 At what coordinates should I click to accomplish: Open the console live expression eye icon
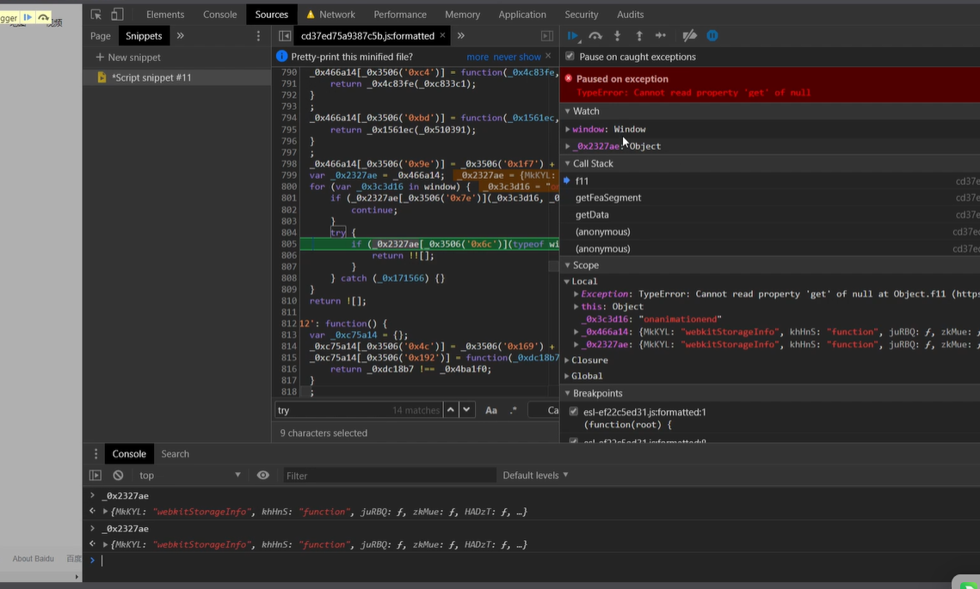point(262,475)
